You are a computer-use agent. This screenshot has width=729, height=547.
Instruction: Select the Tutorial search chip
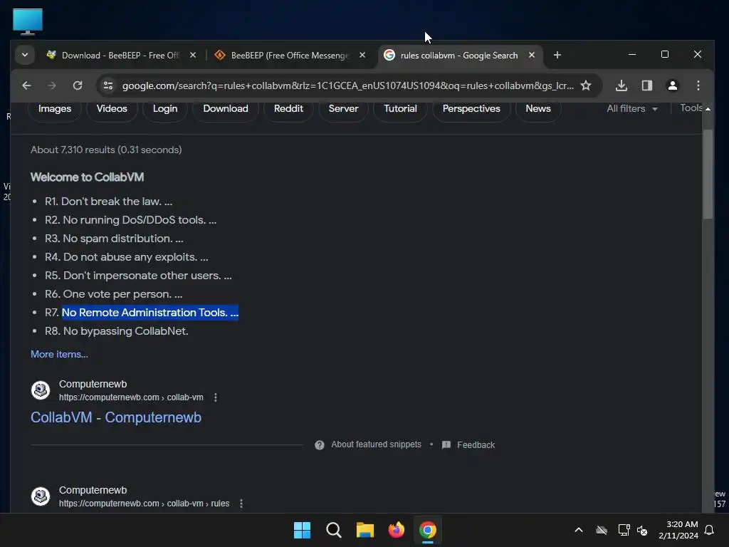(400, 108)
